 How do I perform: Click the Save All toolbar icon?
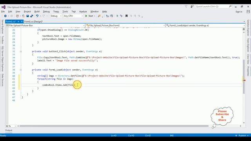point(32,16)
